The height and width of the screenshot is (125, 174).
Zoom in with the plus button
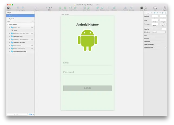tap(51, 8)
